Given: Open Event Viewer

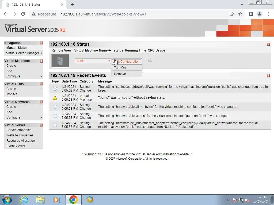Looking at the screenshot, I should (x=16, y=146).
